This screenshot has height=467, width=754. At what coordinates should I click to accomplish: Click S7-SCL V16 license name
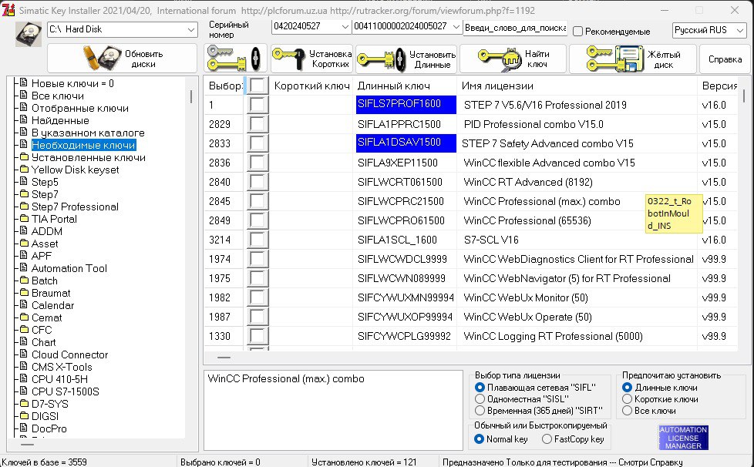(491, 240)
